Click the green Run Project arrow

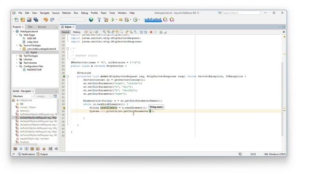click(x=113, y=19)
